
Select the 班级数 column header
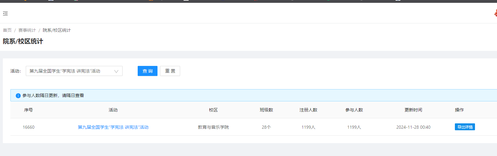pos(266,110)
